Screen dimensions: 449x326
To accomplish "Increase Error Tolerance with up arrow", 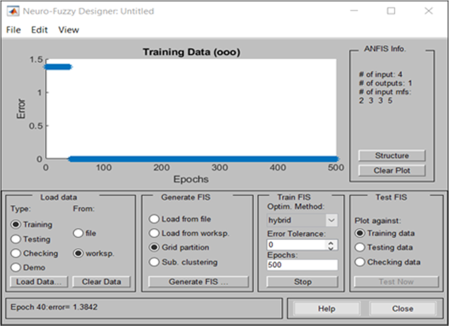I will [x=331, y=242].
